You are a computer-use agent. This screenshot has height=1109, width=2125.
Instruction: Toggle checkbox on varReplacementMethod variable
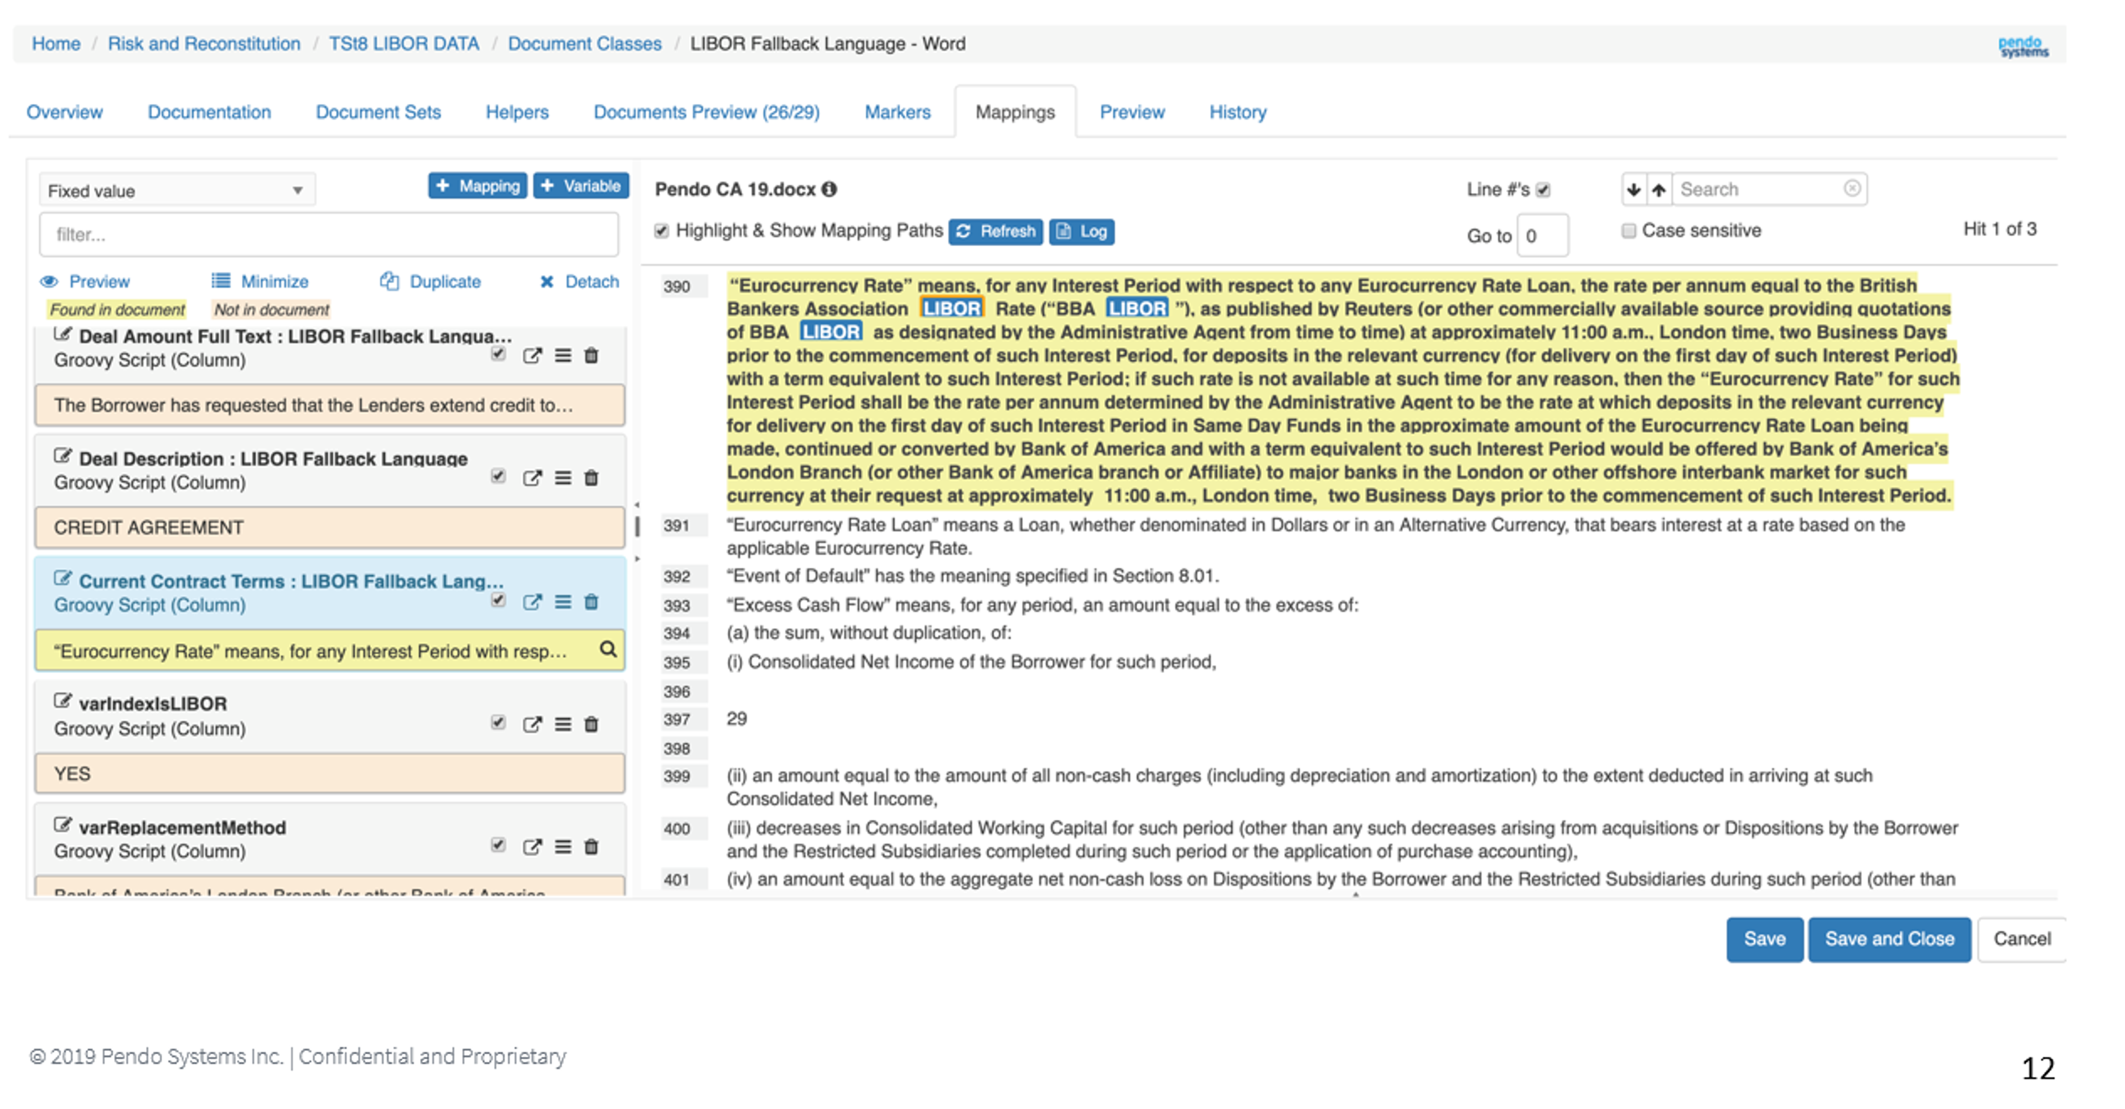497,844
